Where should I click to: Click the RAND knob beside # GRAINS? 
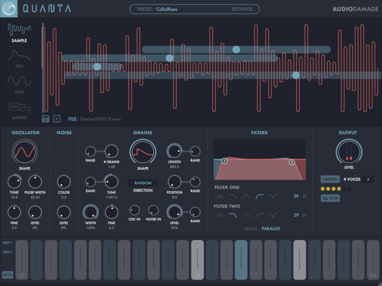pyautogui.click(x=91, y=151)
